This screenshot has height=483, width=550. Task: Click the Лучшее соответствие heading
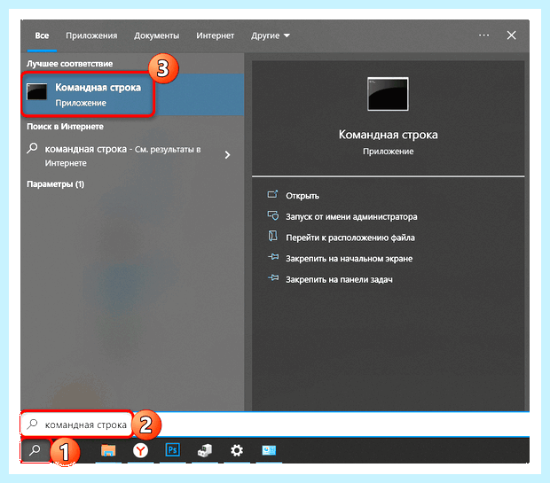click(x=70, y=64)
